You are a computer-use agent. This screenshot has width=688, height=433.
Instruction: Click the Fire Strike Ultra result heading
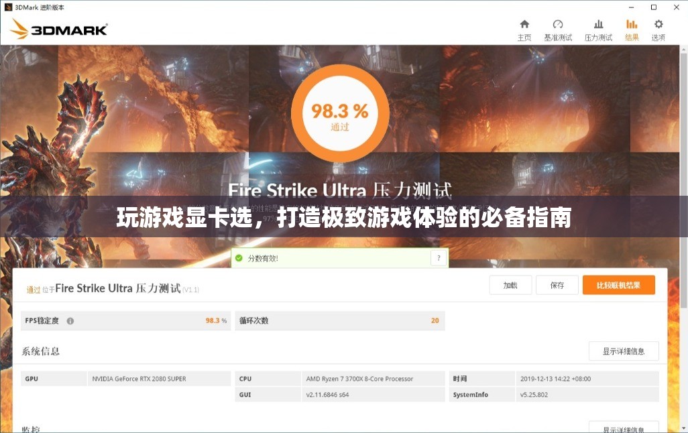pos(117,288)
